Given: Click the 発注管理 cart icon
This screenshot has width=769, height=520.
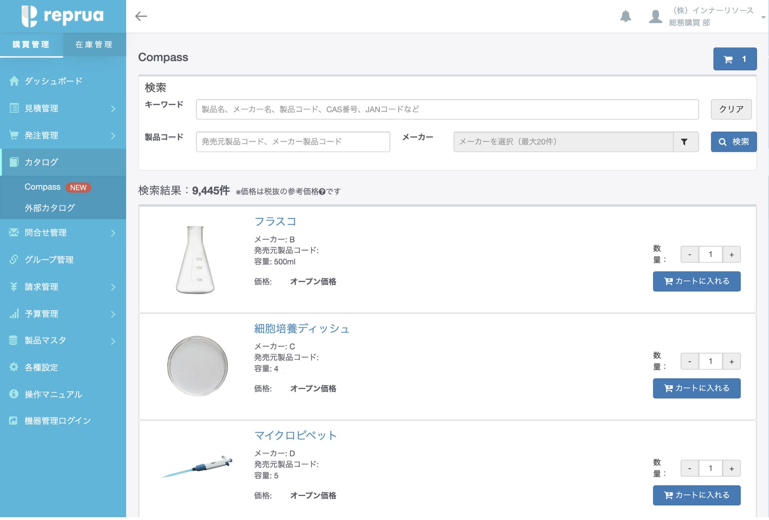Looking at the screenshot, I should pos(14,135).
